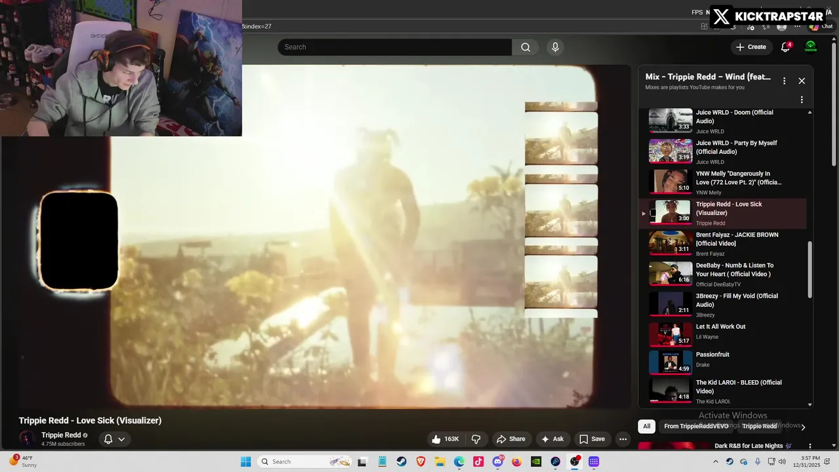Open YouTube notifications bell with badge
This screenshot has width=839, height=472.
click(x=785, y=47)
